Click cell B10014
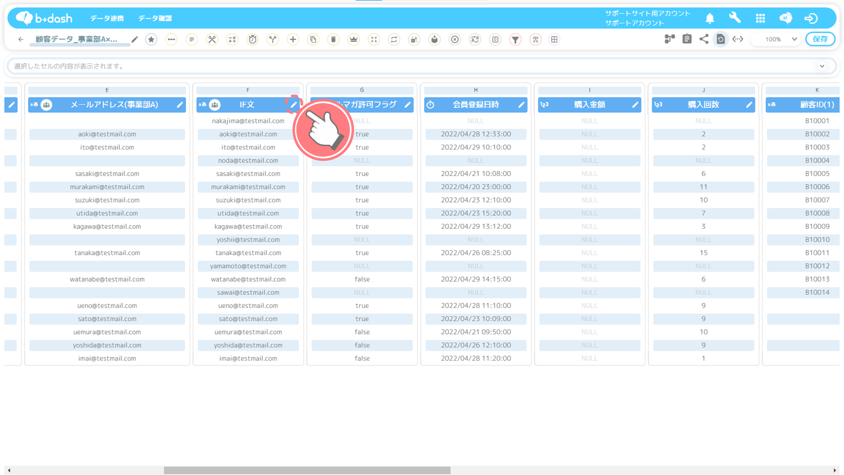Viewport: 844px width, 475px height. click(x=817, y=292)
